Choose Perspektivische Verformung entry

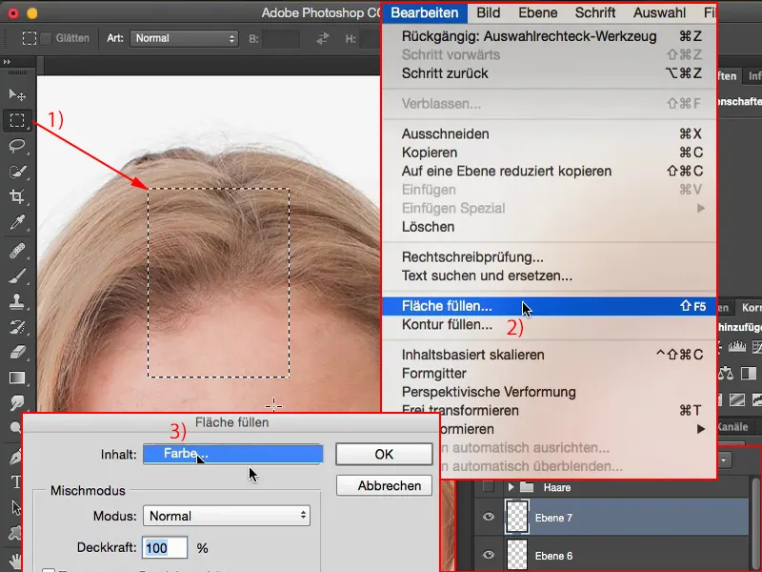click(x=550, y=392)
